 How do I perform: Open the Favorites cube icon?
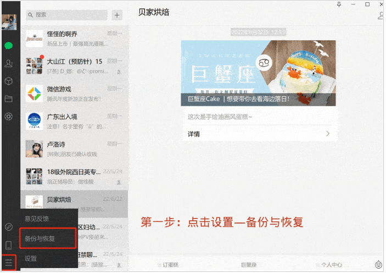[9, 81]
